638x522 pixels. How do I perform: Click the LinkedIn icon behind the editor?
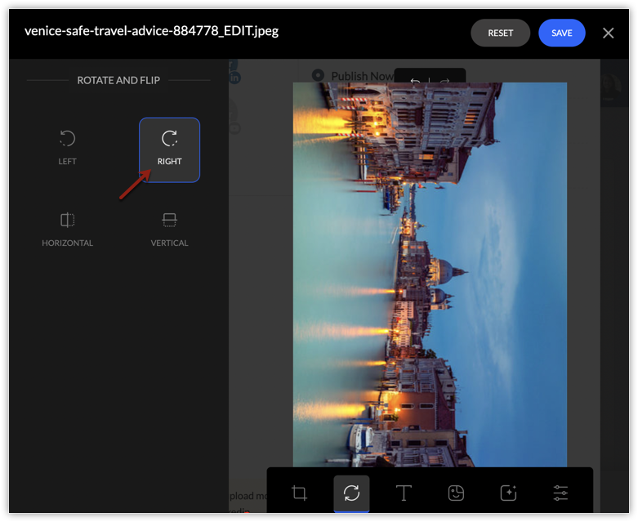click(234, 78)
